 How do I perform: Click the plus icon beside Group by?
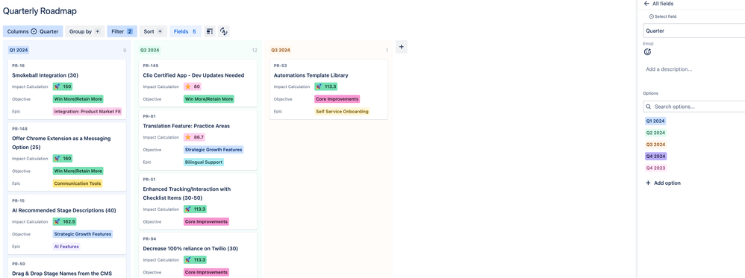97,32
